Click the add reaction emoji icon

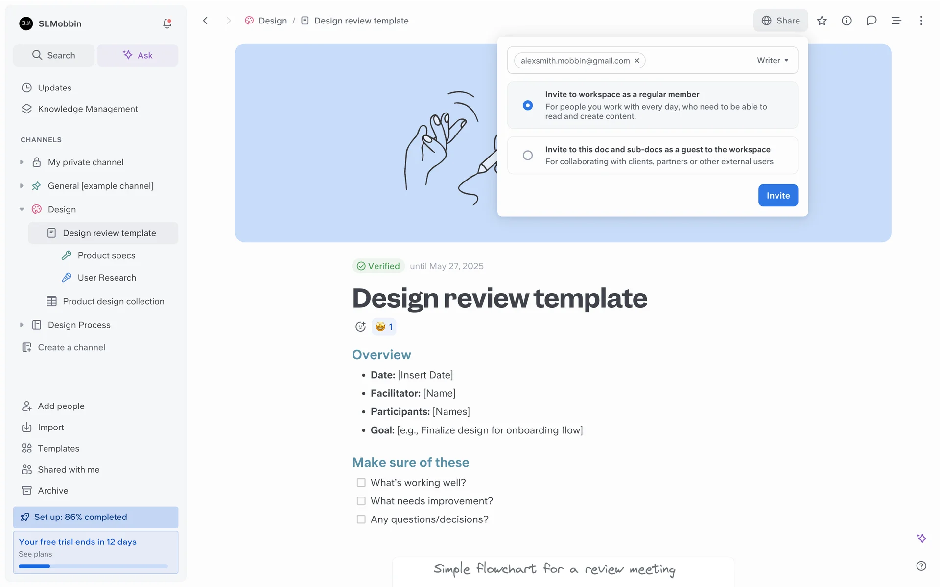coord(361,327)
